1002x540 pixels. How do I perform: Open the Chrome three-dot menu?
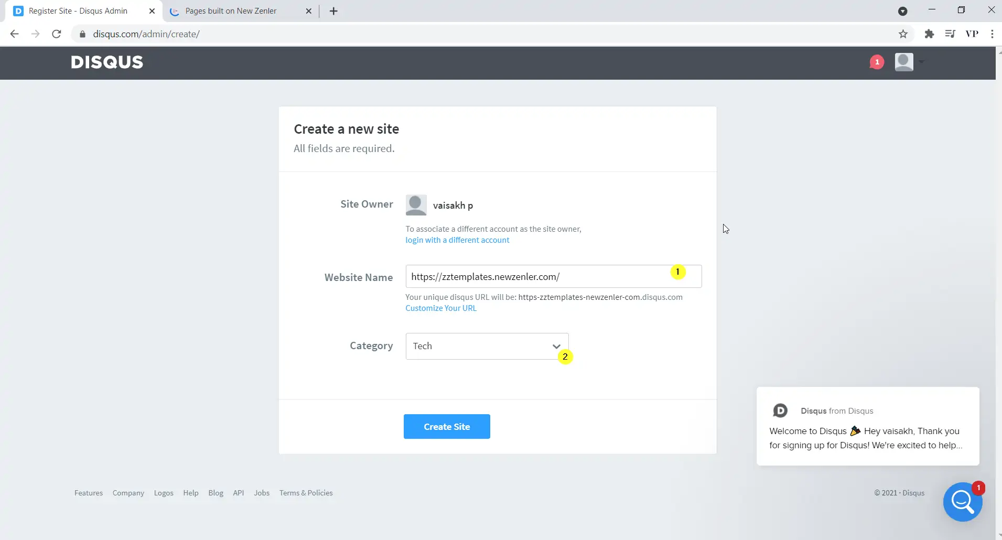pyautogui.click(x=993, y=34)
